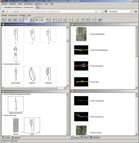Screen dimensions: 139x143
Task: Open the search engine dropdown arrow
Action: (x=108, y=11)
